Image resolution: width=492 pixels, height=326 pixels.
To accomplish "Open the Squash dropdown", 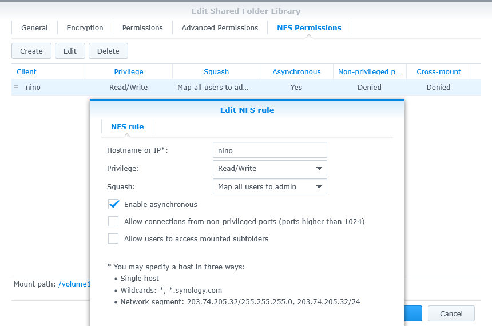I will (x=270, y=186).
